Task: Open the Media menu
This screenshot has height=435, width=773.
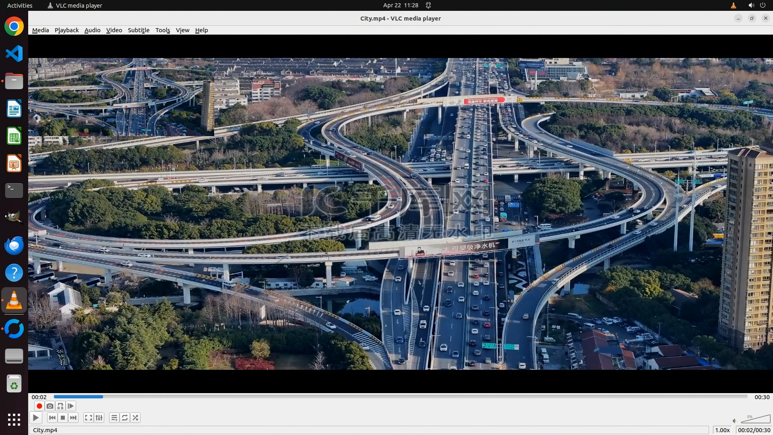Action: [40, 30]
